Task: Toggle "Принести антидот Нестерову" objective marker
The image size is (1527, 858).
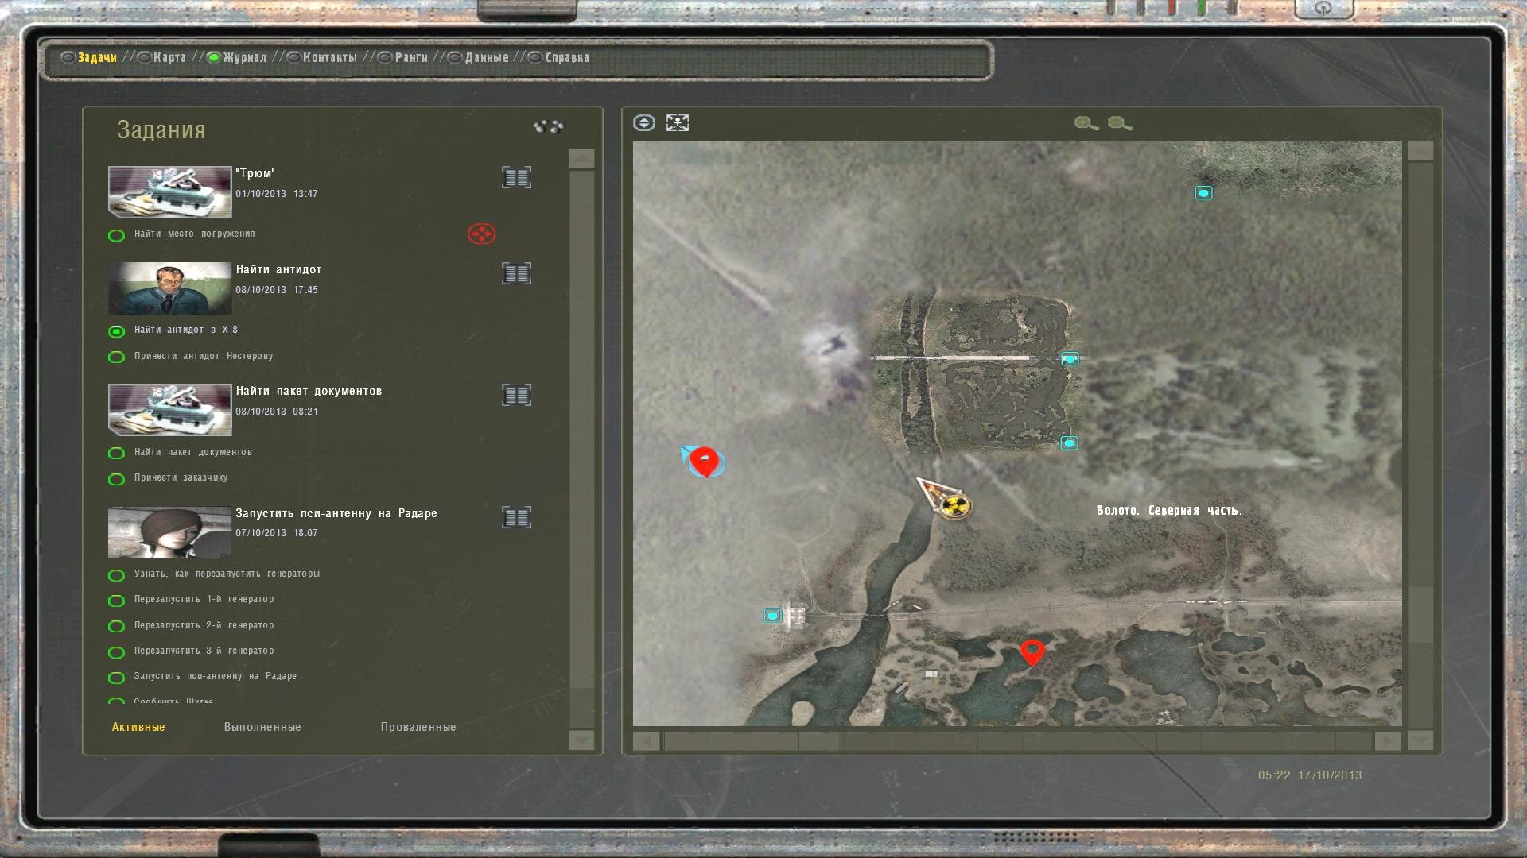Action: [116, 357]
